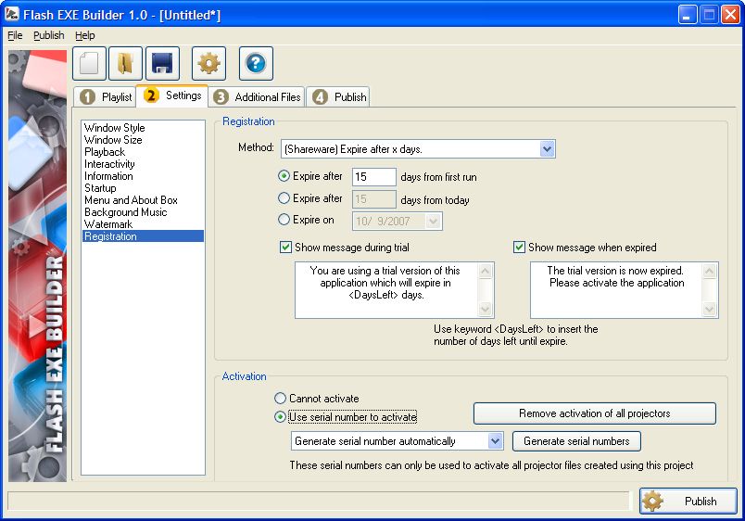Image resolution: width=745 pixels, height=521 pixels.
Task: Select Background Music in settings list
Action: (x=143, y=212)
